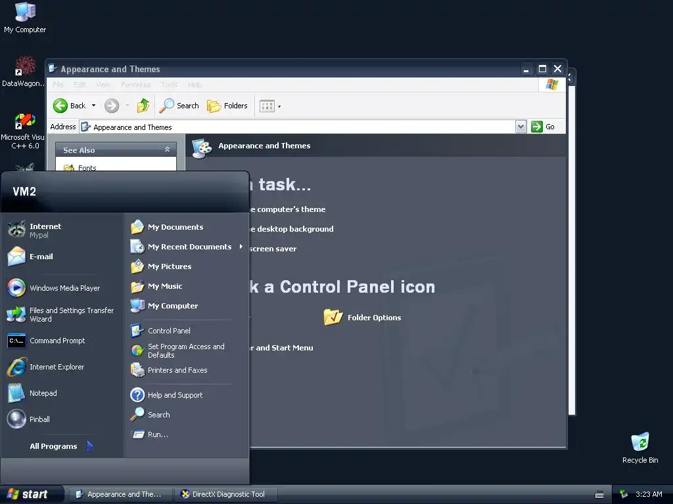
Task: Open the Recycle Bin on desktop
Action: 640,448
